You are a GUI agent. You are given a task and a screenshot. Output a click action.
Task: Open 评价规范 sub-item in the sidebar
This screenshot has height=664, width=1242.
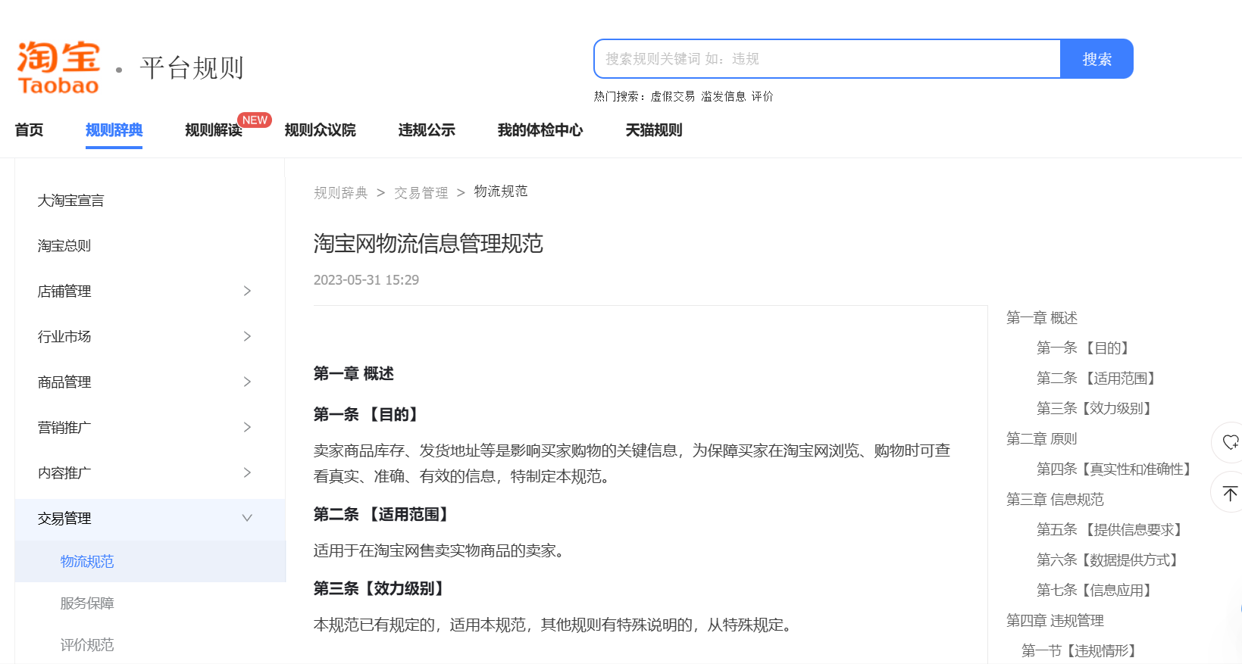(87, 645)
